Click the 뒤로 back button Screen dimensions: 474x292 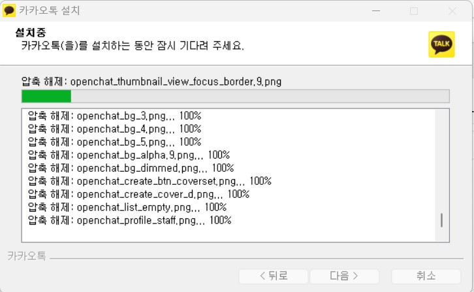(274, 276)
